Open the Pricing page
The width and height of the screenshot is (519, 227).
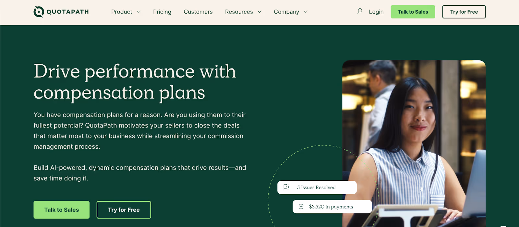(x=162, y=12)
